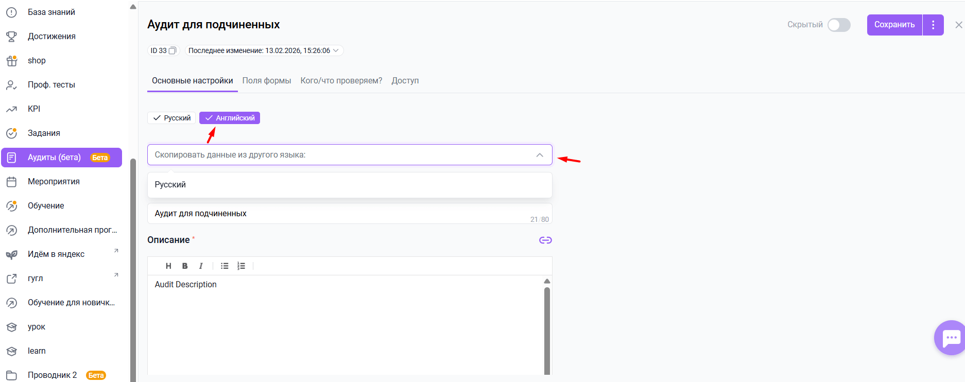Click the link icon beside Описание
Screen dimensions: 965x382
point(545,240)
